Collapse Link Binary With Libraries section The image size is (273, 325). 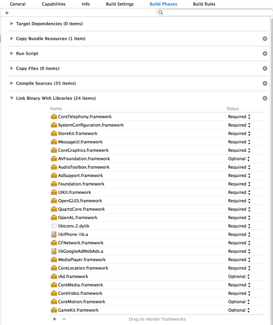(12, 98)
